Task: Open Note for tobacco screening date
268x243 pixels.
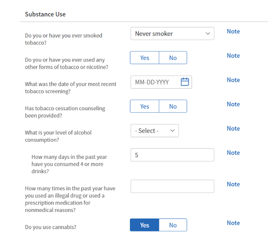Action: coord(233,80)
